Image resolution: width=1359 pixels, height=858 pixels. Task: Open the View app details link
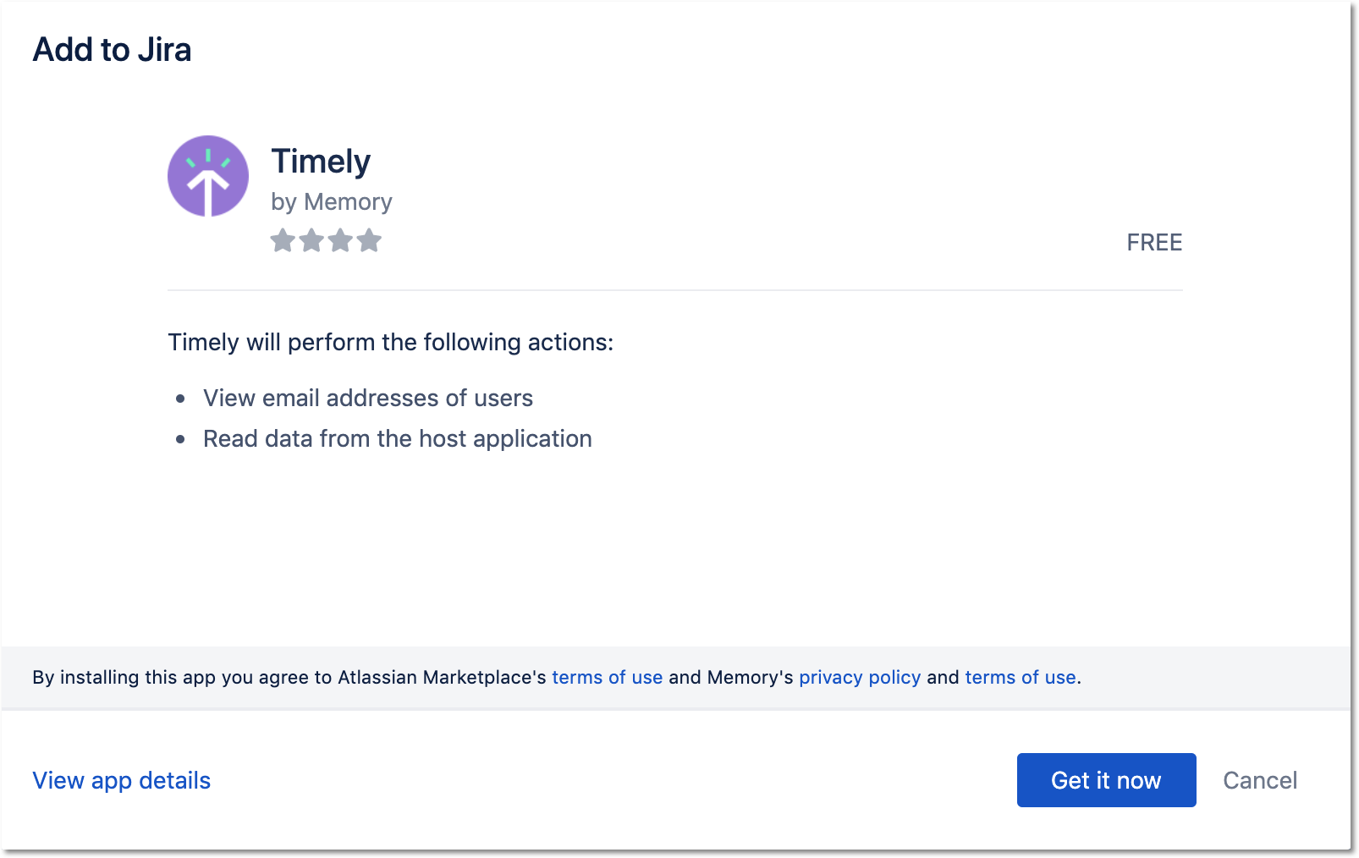[122, 780]
